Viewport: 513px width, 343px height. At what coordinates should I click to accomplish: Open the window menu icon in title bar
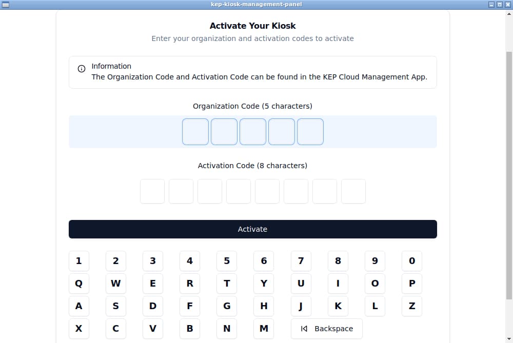[6, 5]
